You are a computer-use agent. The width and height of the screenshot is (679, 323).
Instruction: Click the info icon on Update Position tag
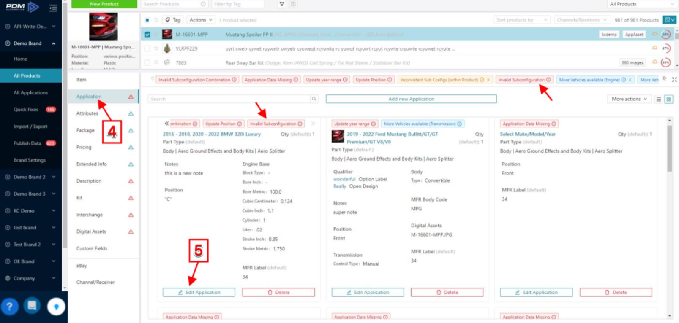[x=390, y=80]
